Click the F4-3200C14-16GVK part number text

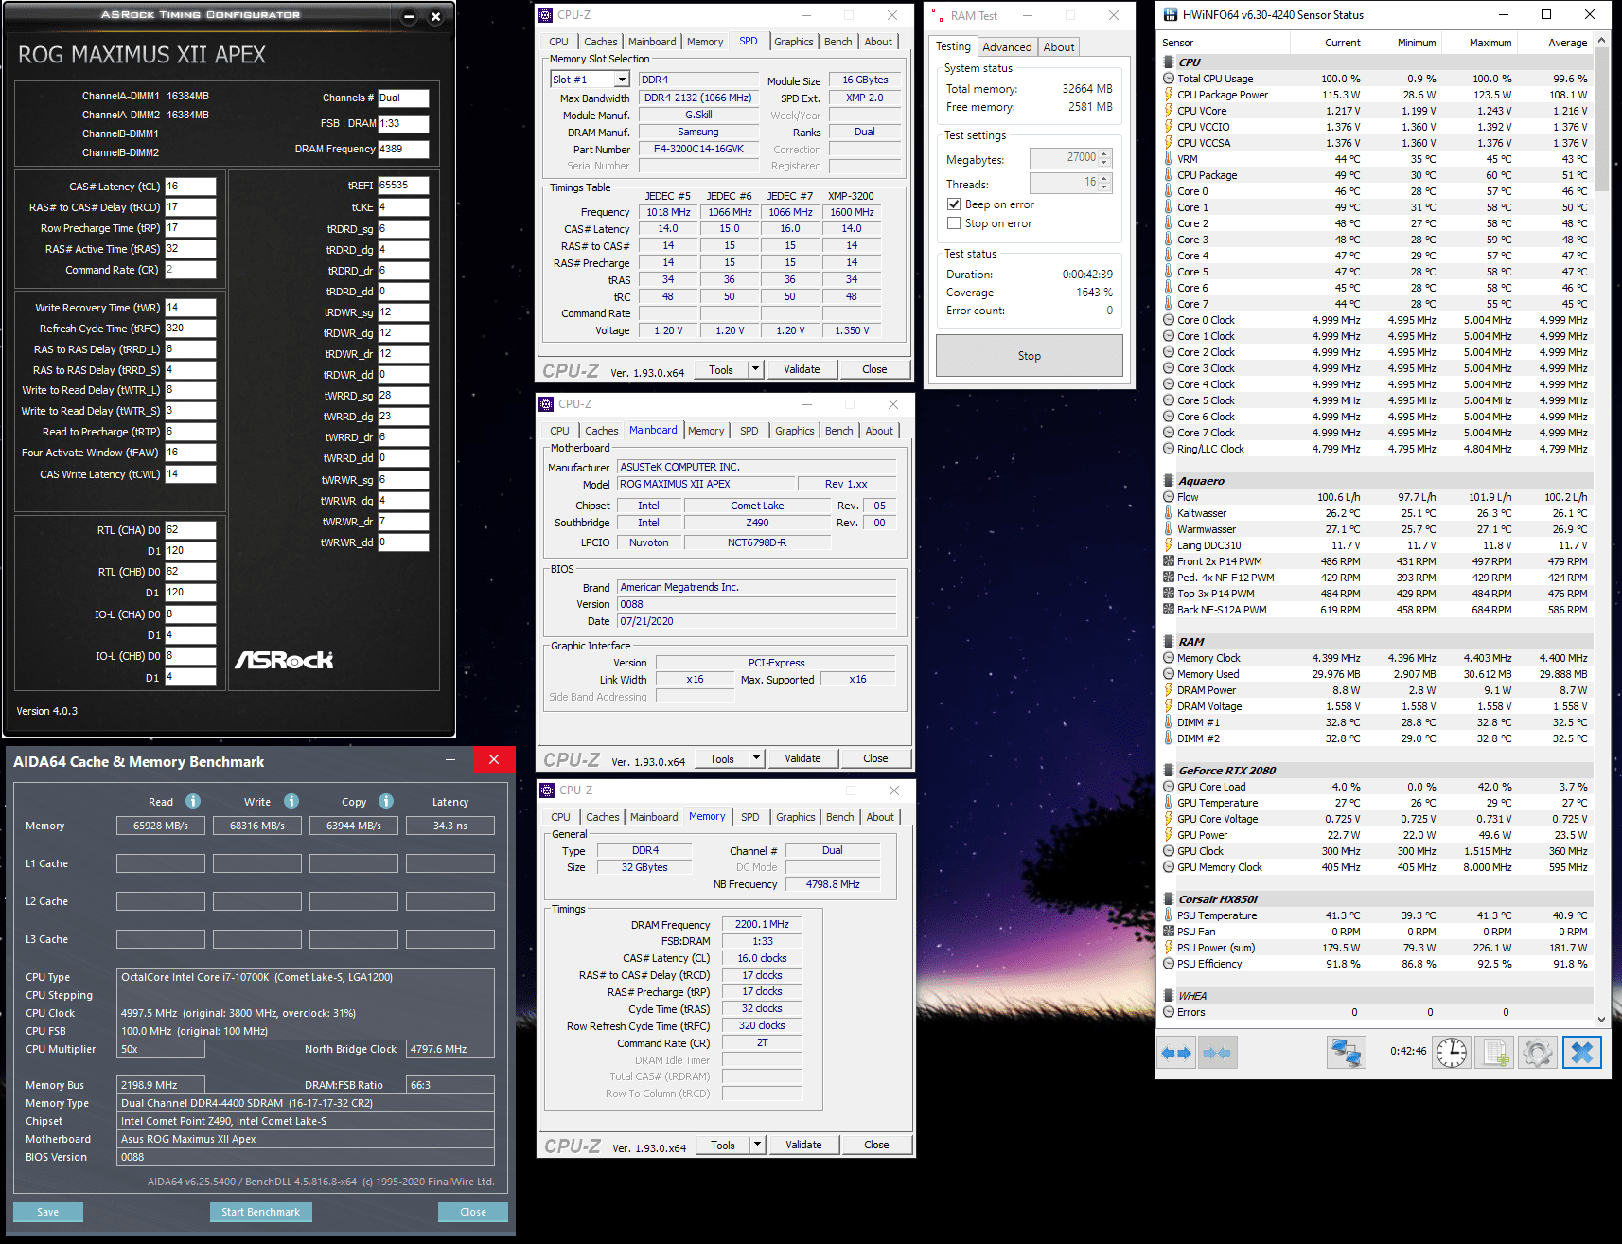(699, 150)
